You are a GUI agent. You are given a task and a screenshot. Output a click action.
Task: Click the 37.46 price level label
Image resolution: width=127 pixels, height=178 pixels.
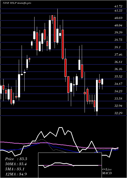(118, 55)
